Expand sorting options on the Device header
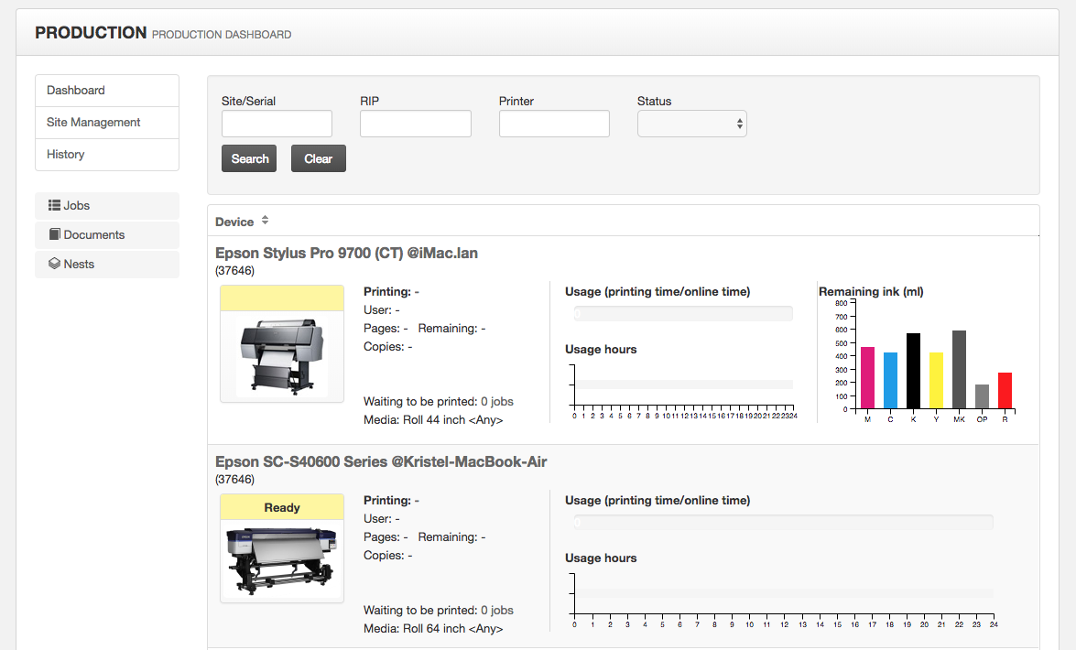This screenshot has height=650, width=1076. pyautogui.click(x=265, y=220)
